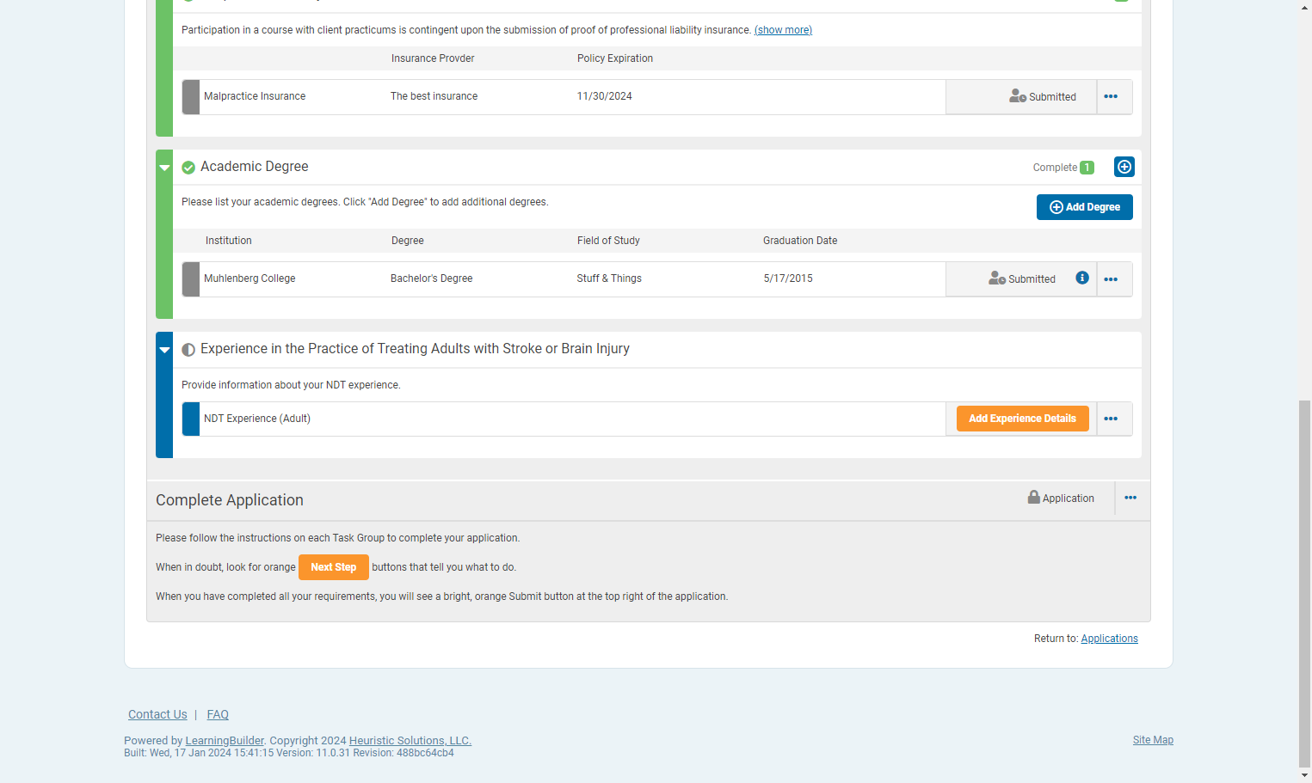Click the show more link

click(783, 30)
